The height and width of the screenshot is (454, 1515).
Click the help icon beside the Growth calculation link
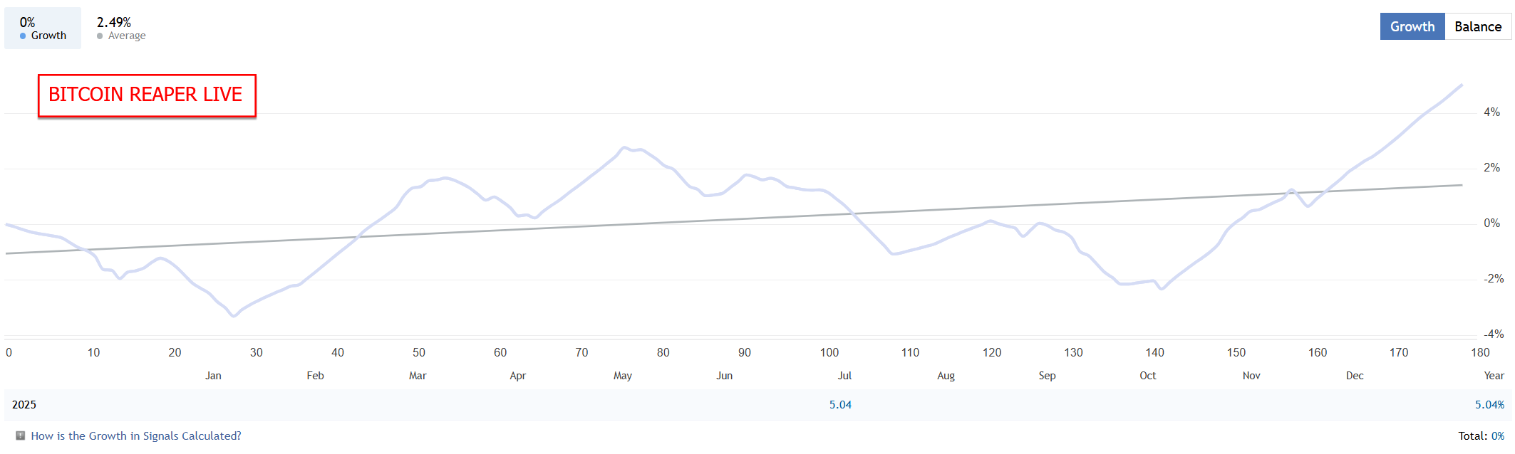[x=21, y=435]
